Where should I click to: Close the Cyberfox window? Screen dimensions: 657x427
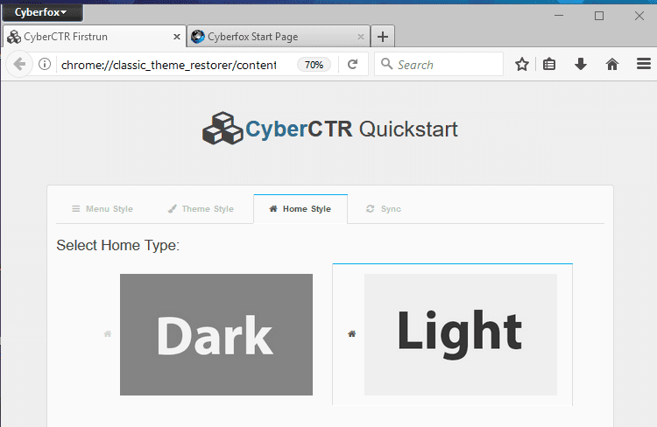click(x=639, y=16)
